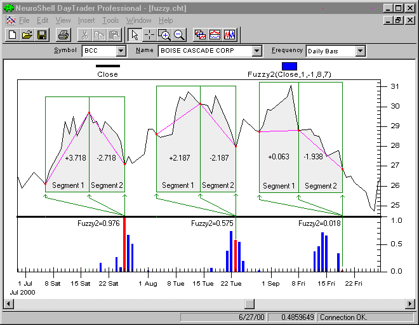The height and width of the screenshot is (325, 419).
Task: Activate the crosshair cursor tool
Action: 149,35
